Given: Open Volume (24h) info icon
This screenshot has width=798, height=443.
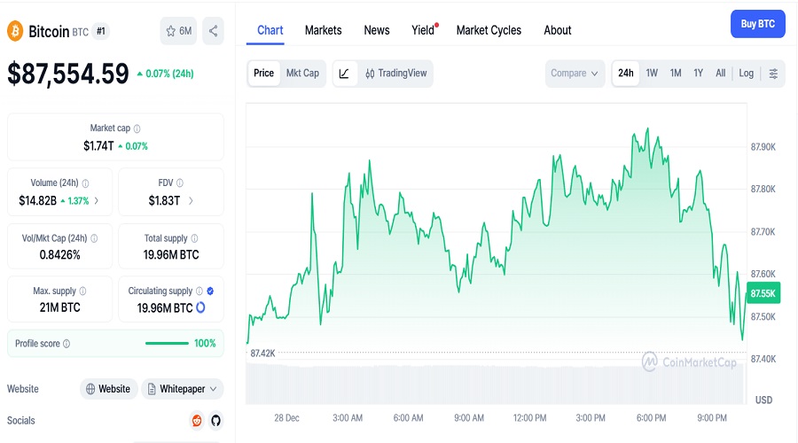Looking at the screenshot, I should click(x=85, y=183).
